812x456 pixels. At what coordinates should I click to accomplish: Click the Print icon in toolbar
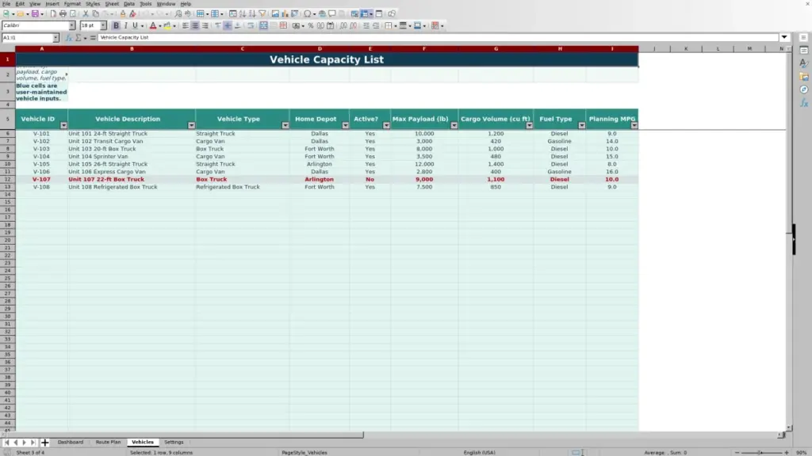click(x=63, y=14)
